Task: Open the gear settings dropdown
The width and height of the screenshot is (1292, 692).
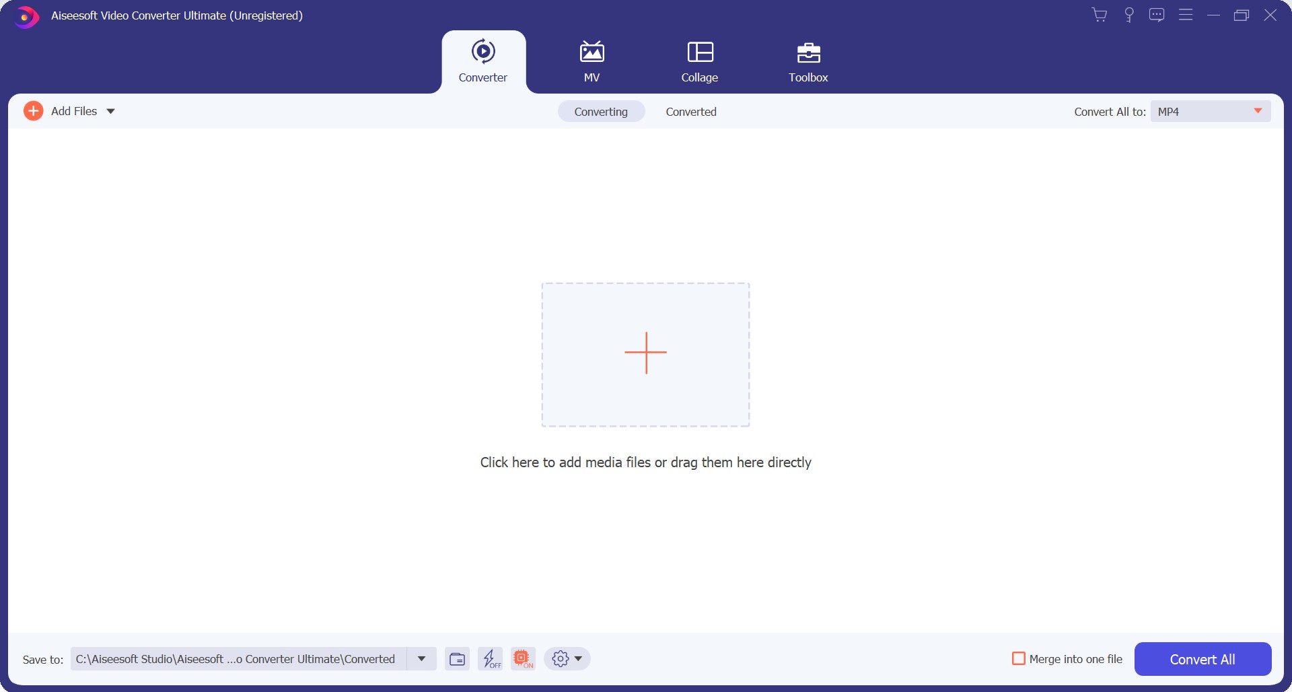Action: [x=567, y=659]
